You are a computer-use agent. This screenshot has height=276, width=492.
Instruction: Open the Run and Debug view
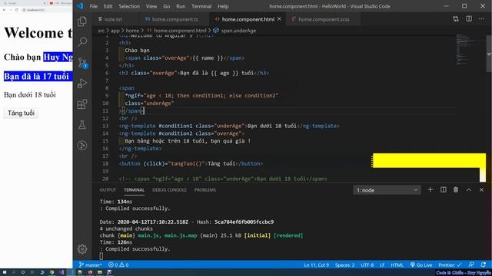coord(82,84)
